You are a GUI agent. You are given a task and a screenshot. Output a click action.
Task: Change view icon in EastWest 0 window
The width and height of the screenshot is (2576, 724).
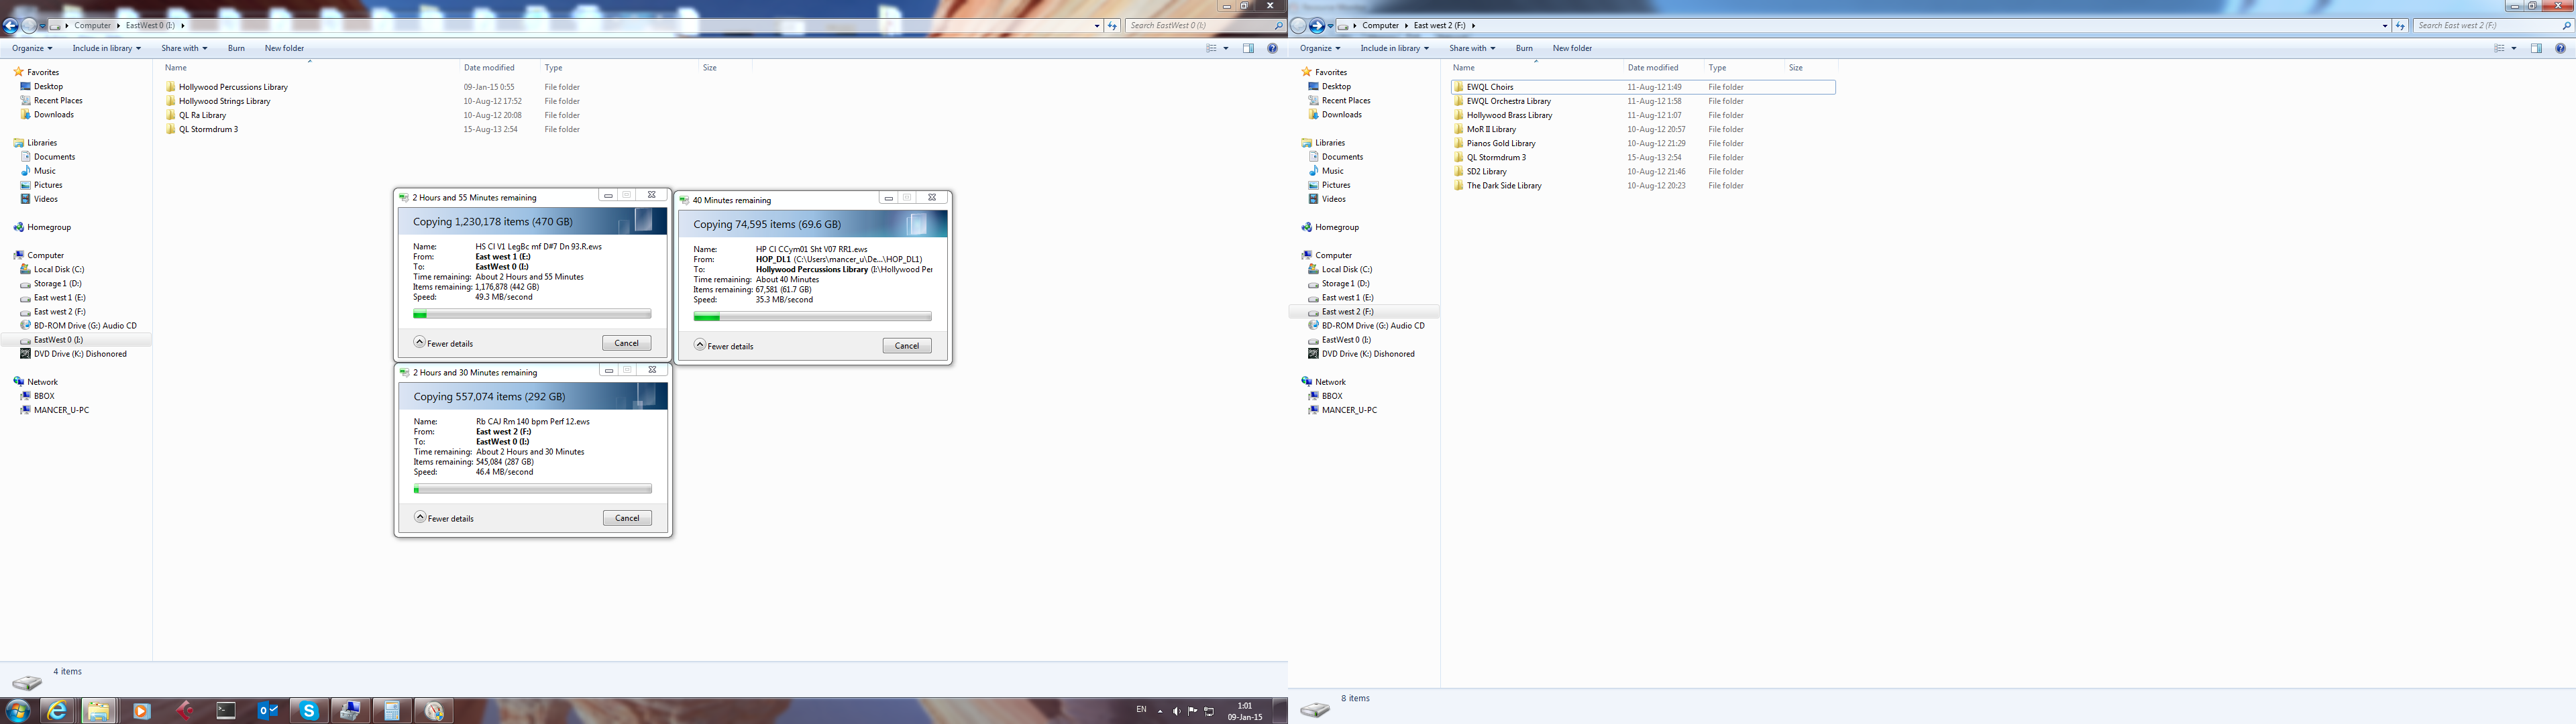pos(1211,48)
